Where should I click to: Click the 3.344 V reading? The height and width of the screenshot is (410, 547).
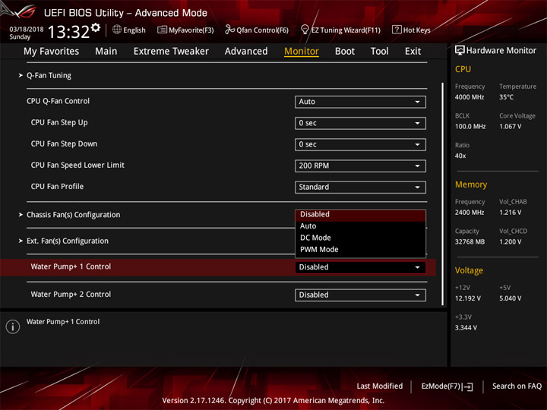[466, 328]
